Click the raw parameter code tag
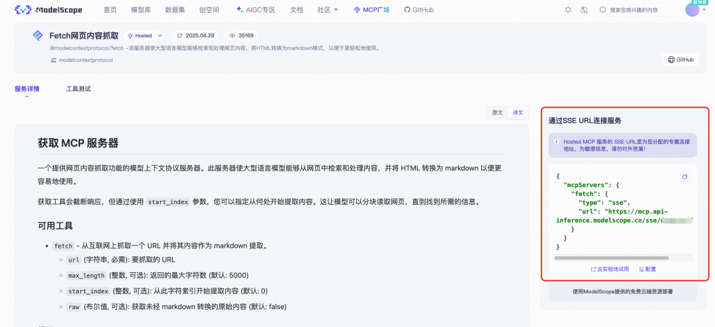This screenshot has width=715, height=327. (73, 307)
